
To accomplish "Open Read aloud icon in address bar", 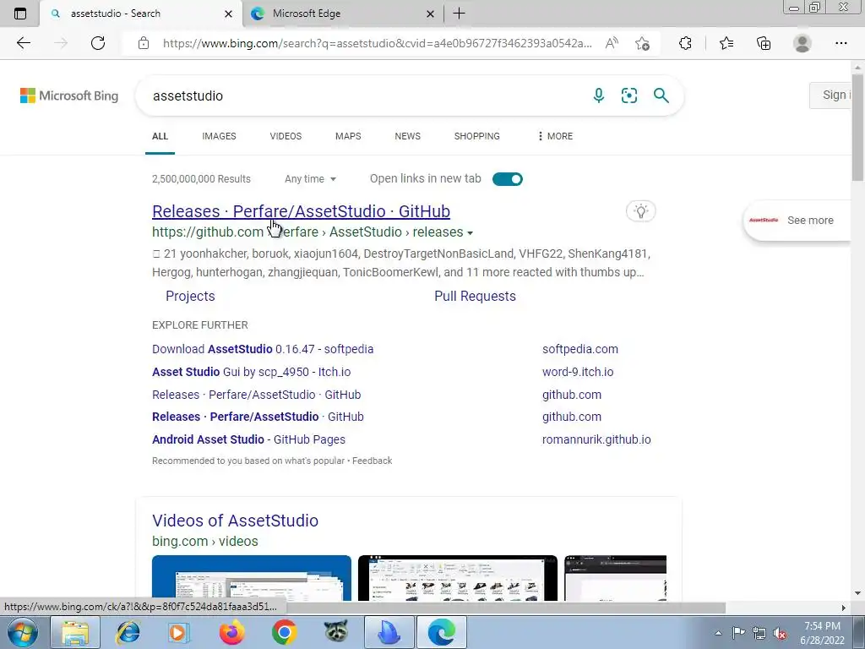I will coord(612,43).
